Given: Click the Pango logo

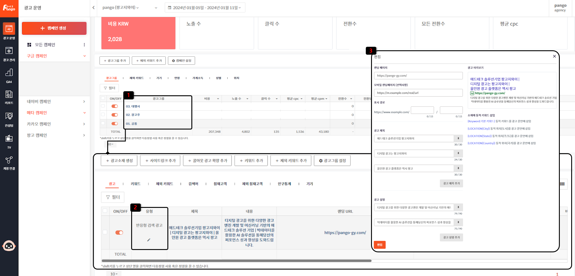Looking at the screenshot, I should coord(9,8).
